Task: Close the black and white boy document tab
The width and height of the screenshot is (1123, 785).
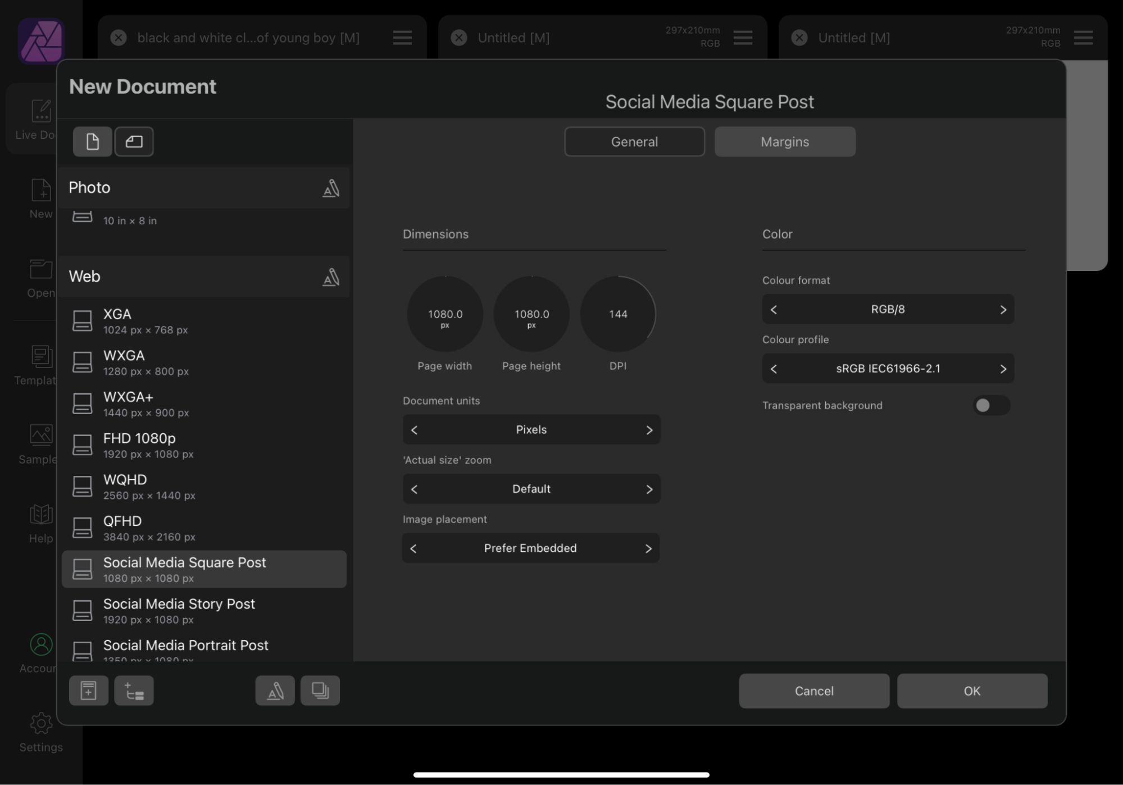Action: [119, 38]
